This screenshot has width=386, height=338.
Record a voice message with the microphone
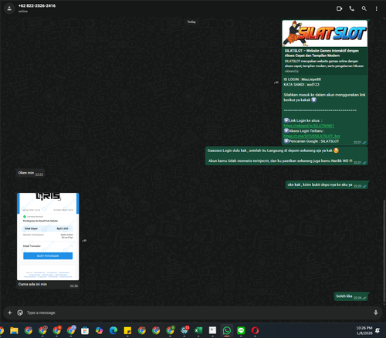tap(375, 313)
